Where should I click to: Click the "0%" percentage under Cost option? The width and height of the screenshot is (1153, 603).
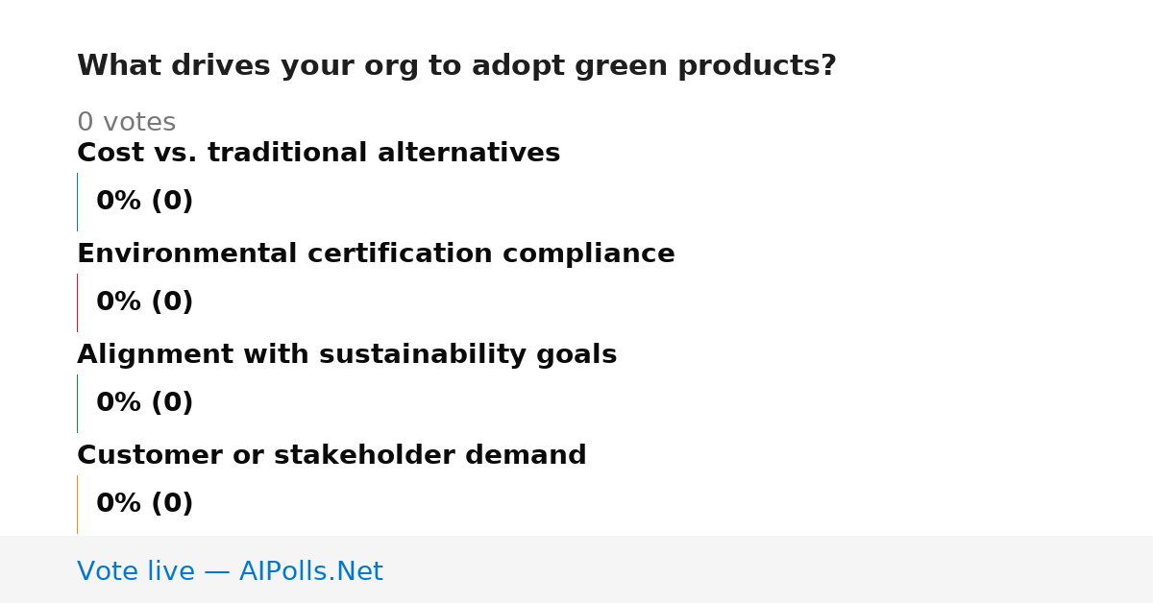click(x=119, y=202)
